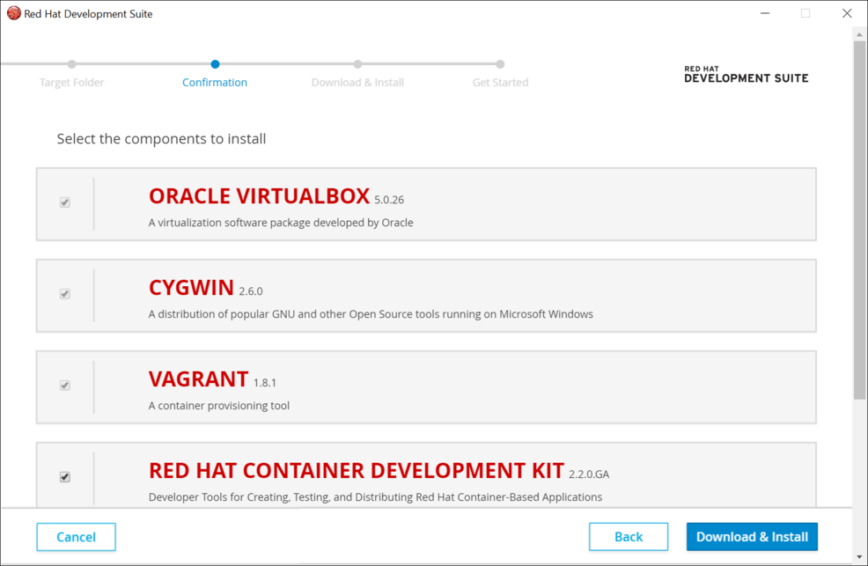Image resolution: width=868 pixels, height=566 pixels.
Task: Click the scrollbar down arrow
Action: tap(860, 557)
